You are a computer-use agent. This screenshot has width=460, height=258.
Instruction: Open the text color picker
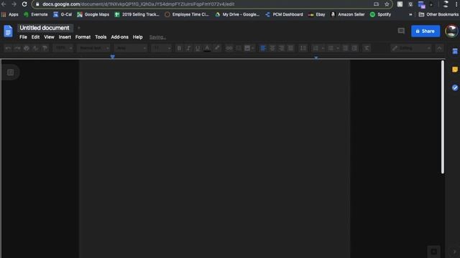[207, 48]
